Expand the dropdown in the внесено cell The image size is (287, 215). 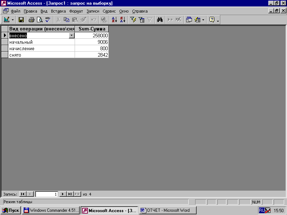(x=71, y=35)
